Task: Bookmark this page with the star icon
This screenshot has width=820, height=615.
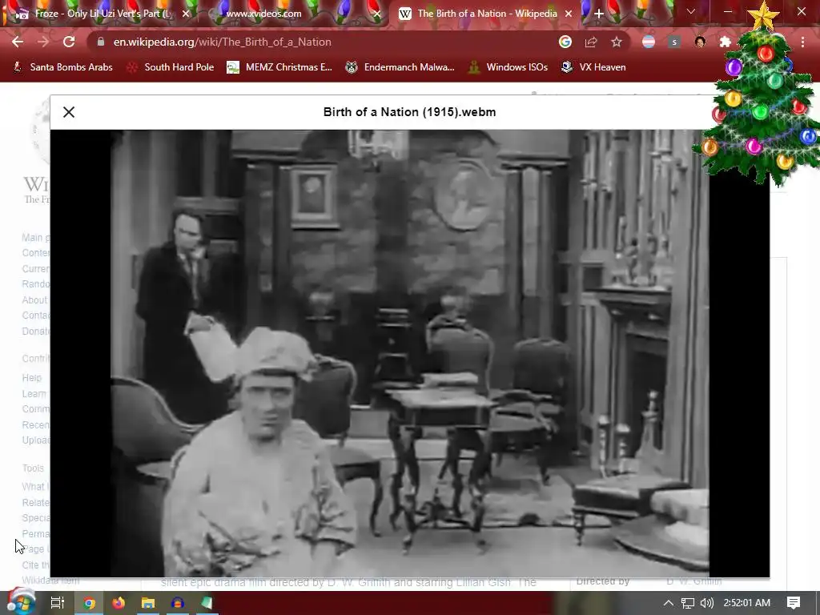Action: 617,42
